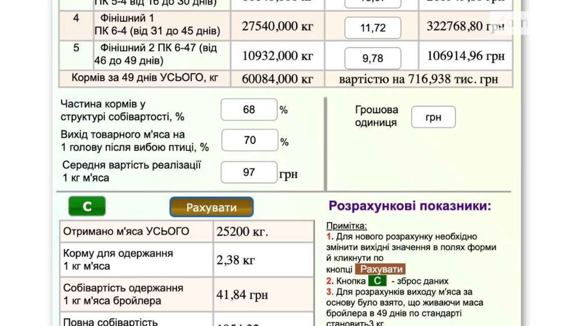The height and width of the screenshot is (326, 580).
Task: Click the feed per kg value 2,38 кг
Action: [235, 260]
